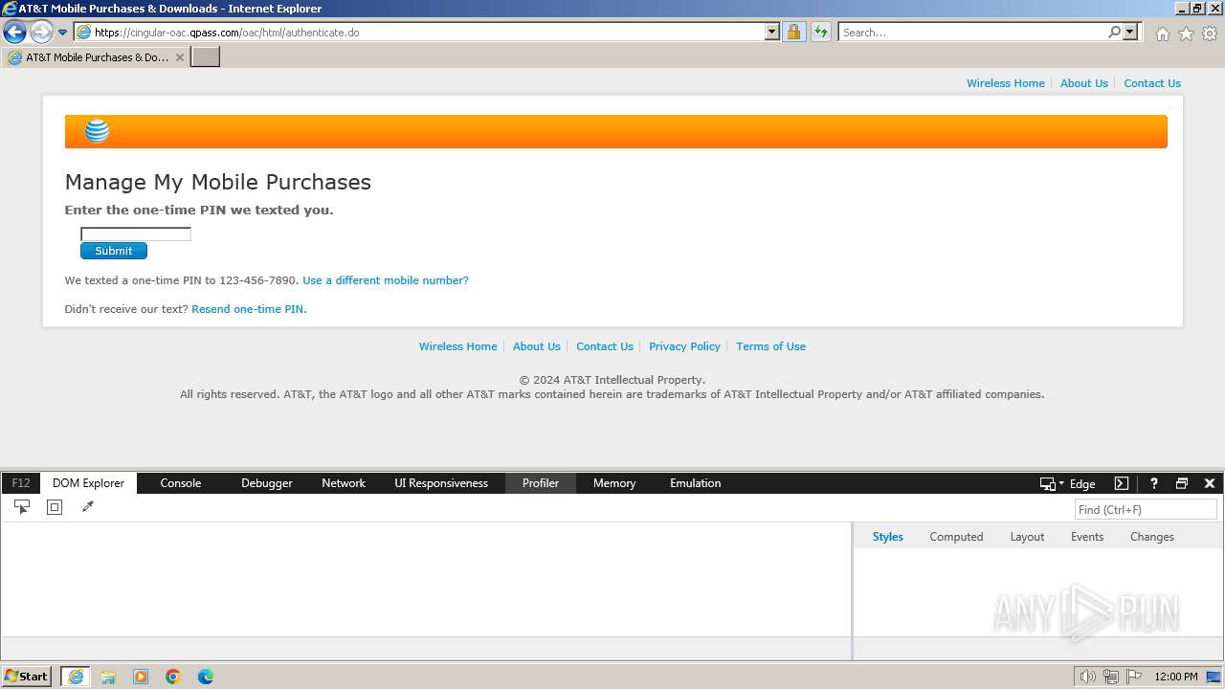The width and height of the screenshot is (1225, 689).
Task: Open the Layout pane tab
Action: (1027, 537)
